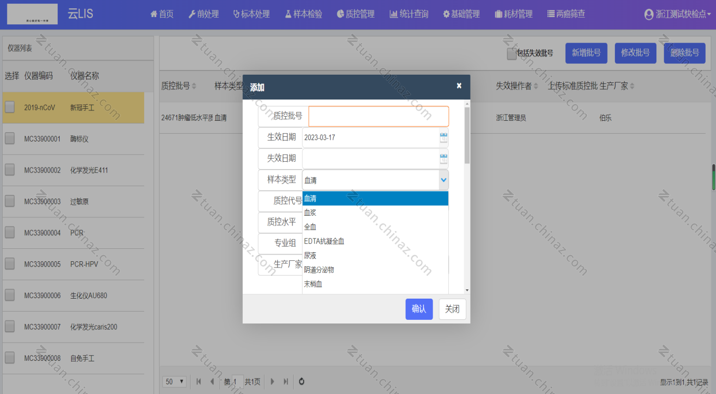Click the 修改批号 button

click(x=636, y=53)
